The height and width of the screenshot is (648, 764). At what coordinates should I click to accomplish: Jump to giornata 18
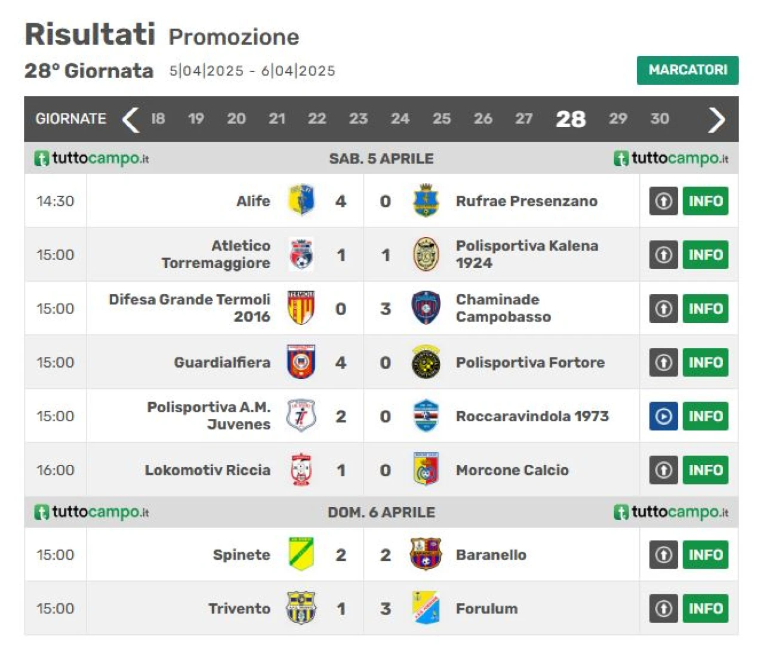coord(158,119)
